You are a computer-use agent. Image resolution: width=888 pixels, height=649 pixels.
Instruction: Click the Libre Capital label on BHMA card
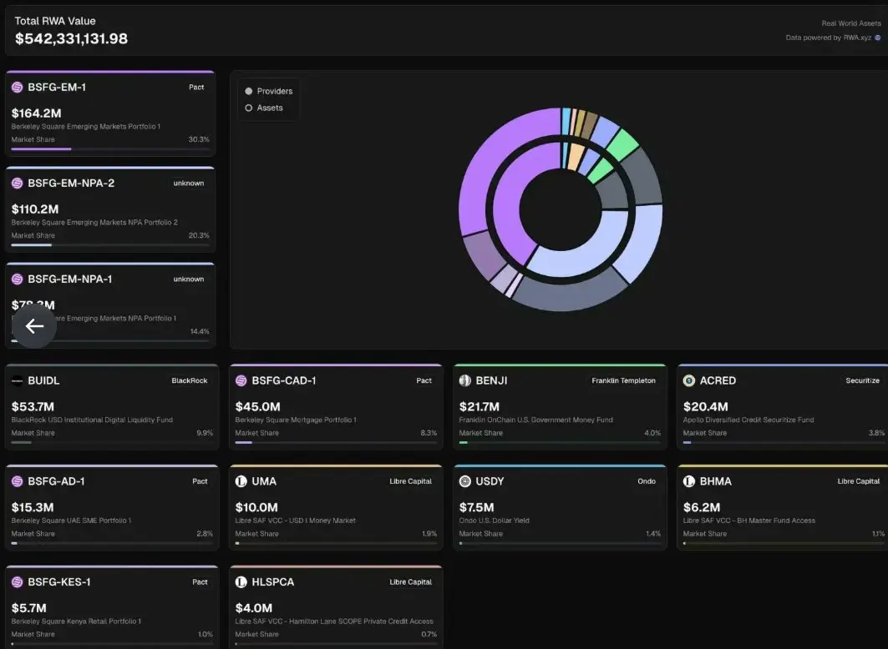pos(859,481)
